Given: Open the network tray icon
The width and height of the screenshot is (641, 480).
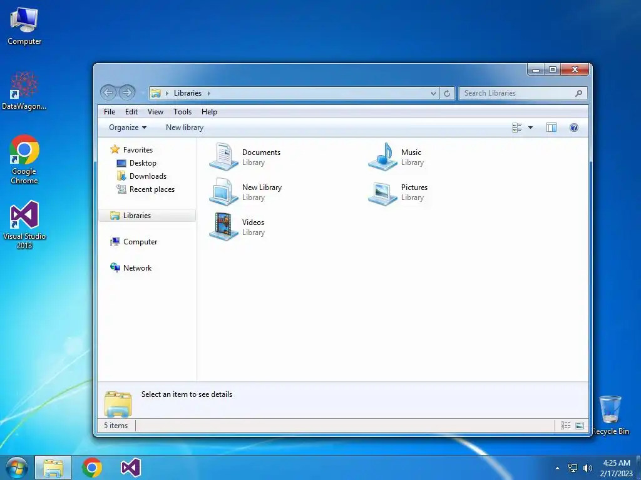Looking at the screenshot, I should point(573,467).
